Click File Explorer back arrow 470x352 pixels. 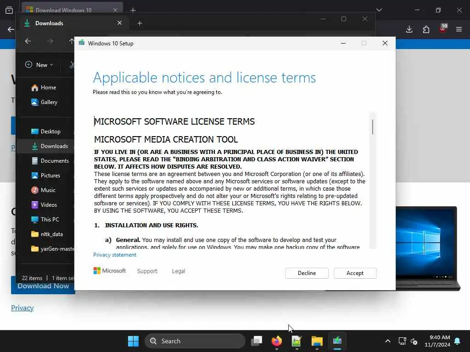(x=28, y=41)
